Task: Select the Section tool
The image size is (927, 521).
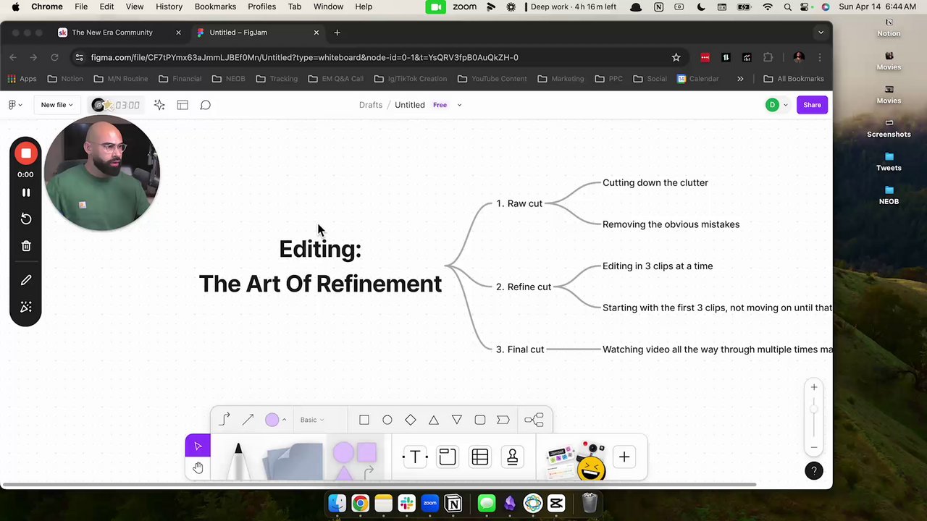Action: (x=448, y=457)
